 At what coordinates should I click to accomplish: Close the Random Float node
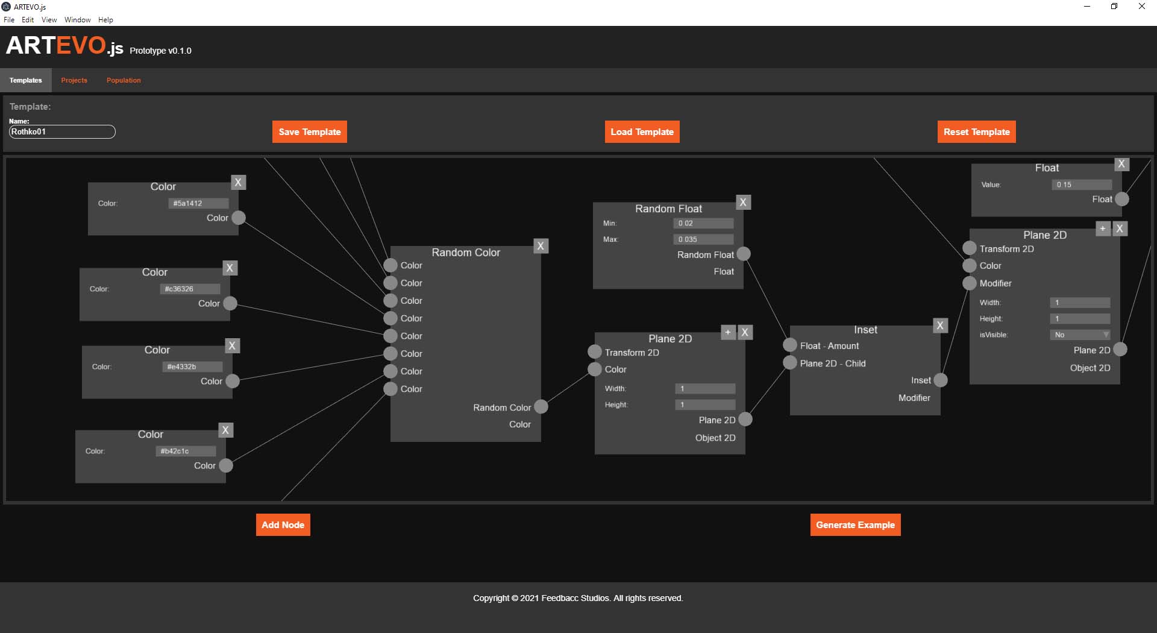(x=744, y=203)
